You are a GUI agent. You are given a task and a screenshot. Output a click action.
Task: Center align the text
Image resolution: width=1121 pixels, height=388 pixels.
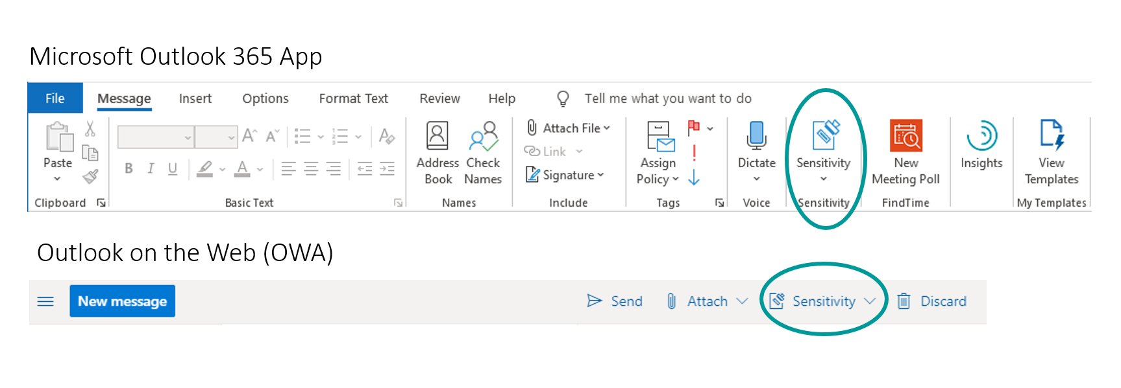(x=311, y=169)
